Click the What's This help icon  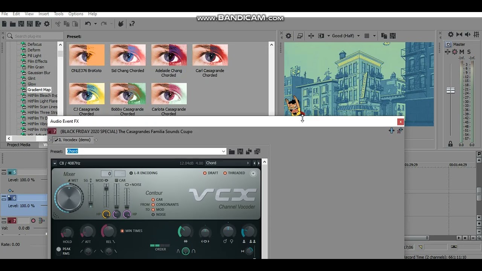pyautogui.click(x=132, y=24)
